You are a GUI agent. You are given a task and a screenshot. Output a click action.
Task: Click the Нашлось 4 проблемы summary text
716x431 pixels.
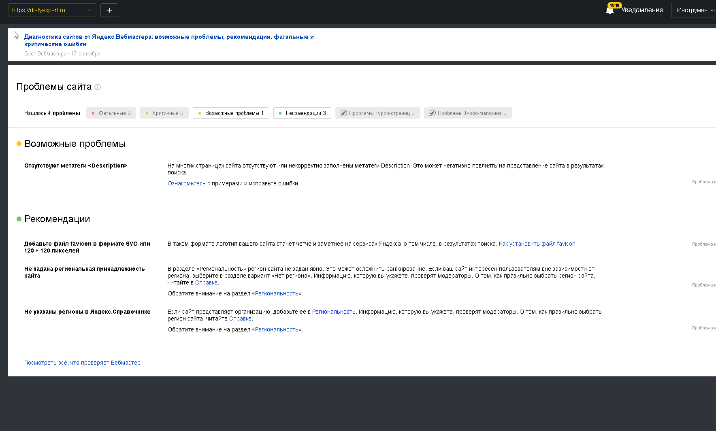(x=52, y=113)
